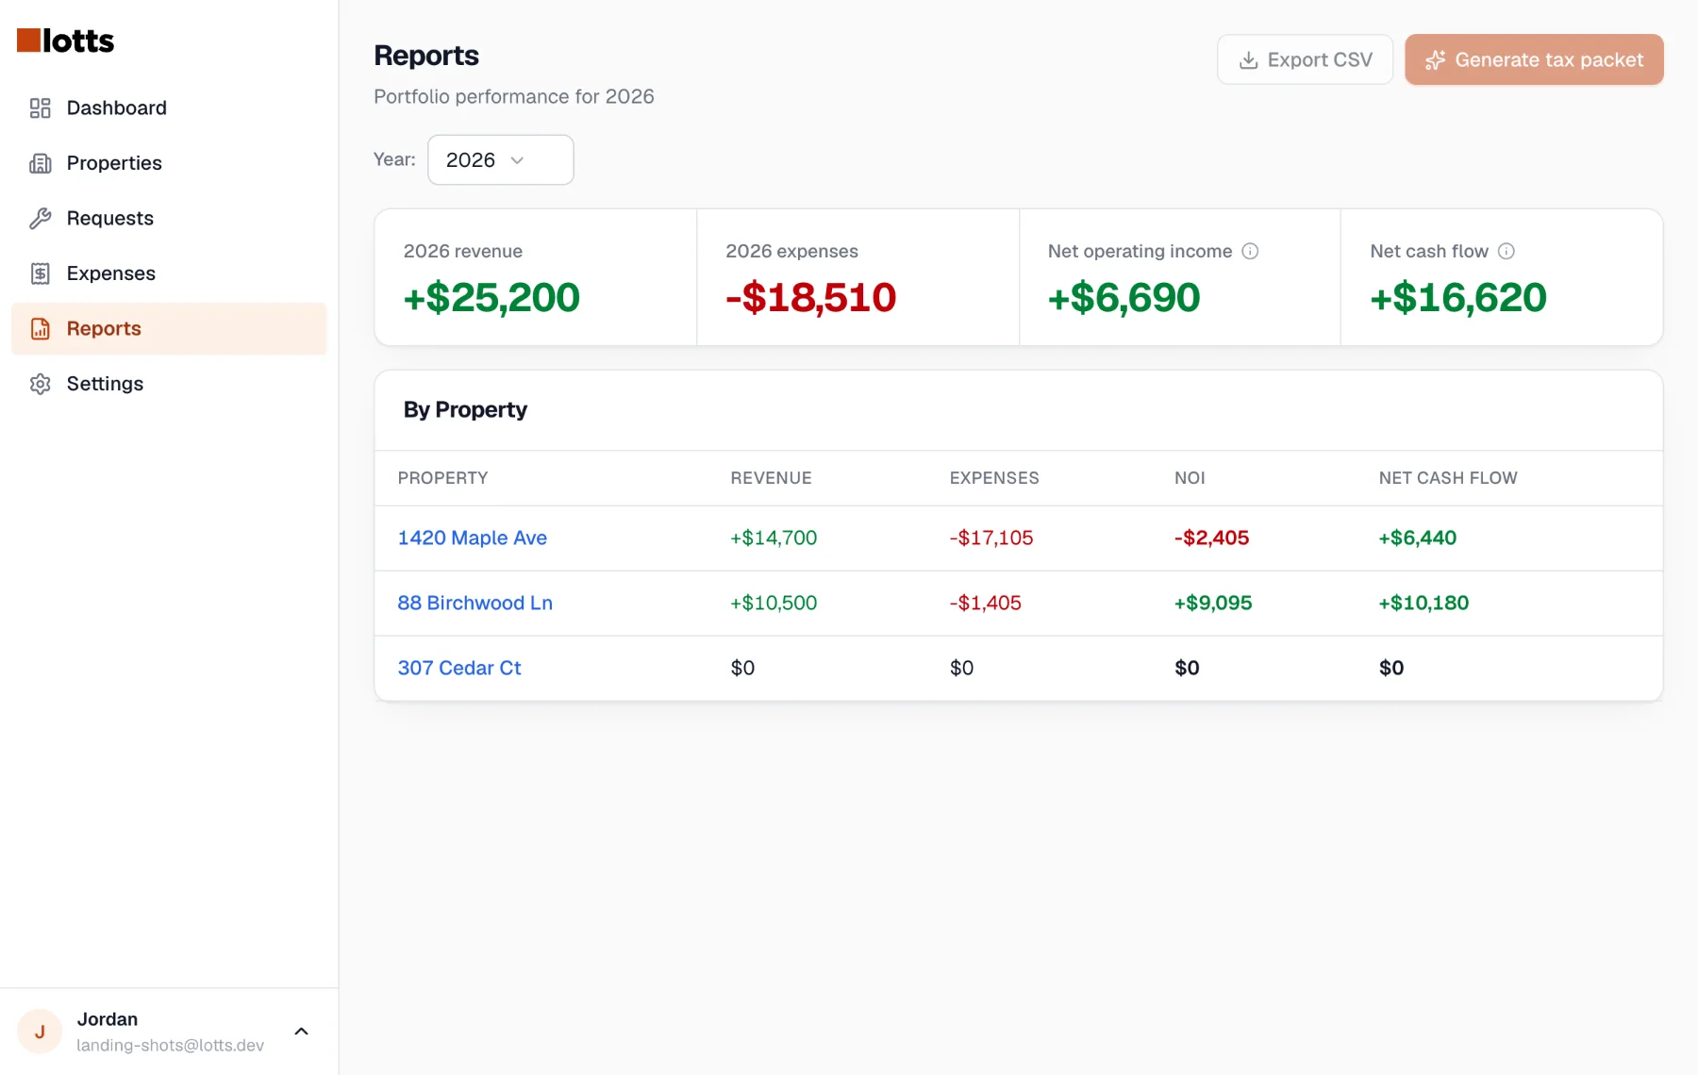Click the sparkle icon in Generate tax packet

1435,60
